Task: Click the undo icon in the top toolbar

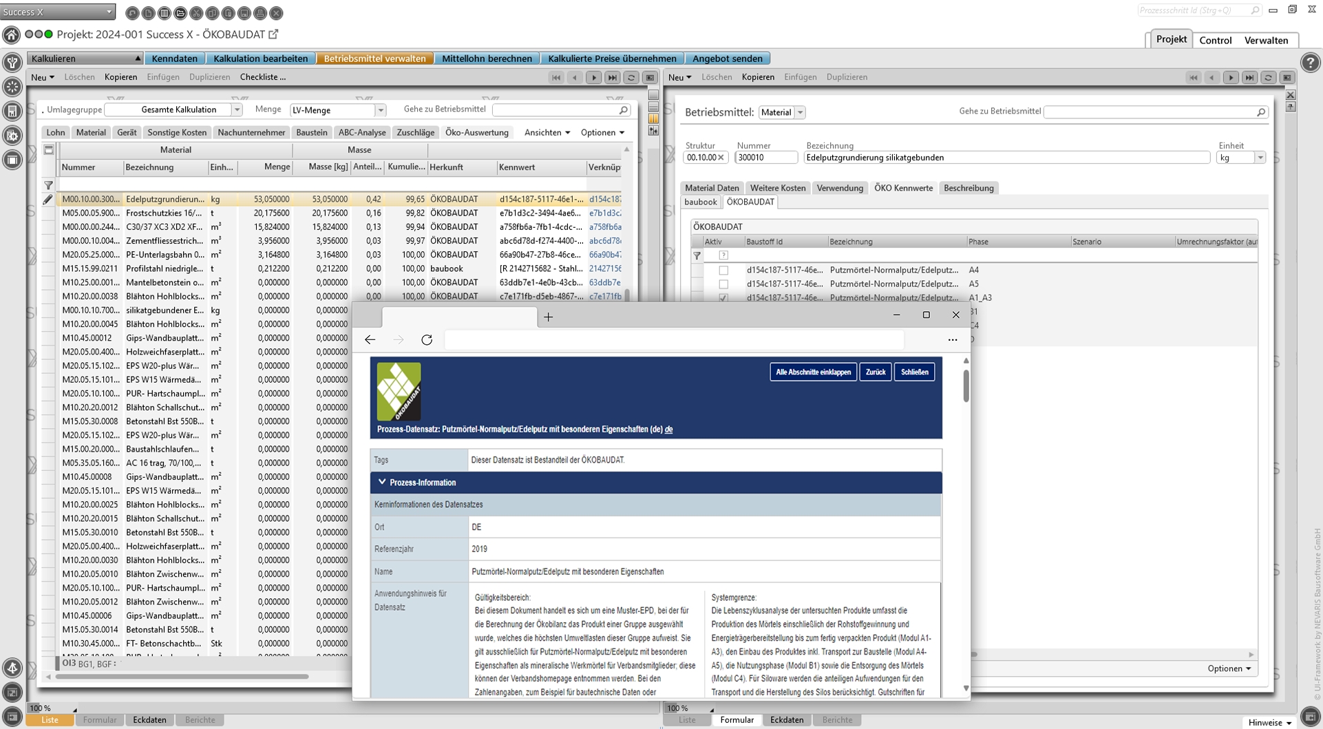Action: click(132, 13)
